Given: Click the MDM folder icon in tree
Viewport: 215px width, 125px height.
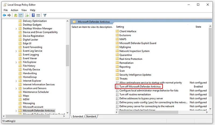Looking at the screenshot, I should click(x=20, y=99).
